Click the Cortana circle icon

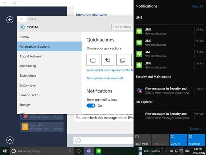(x=14, y=151)
